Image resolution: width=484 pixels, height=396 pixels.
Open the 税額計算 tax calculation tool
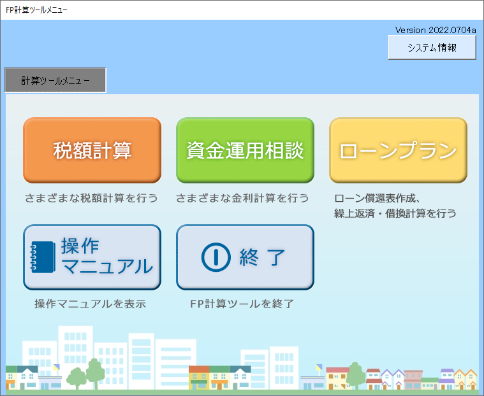point(92,151)
